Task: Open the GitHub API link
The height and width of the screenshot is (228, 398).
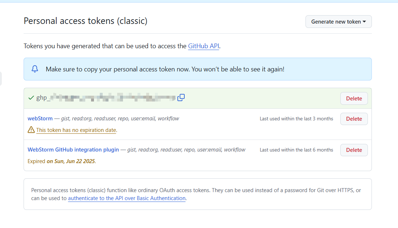Action: [x=203, y=46]
